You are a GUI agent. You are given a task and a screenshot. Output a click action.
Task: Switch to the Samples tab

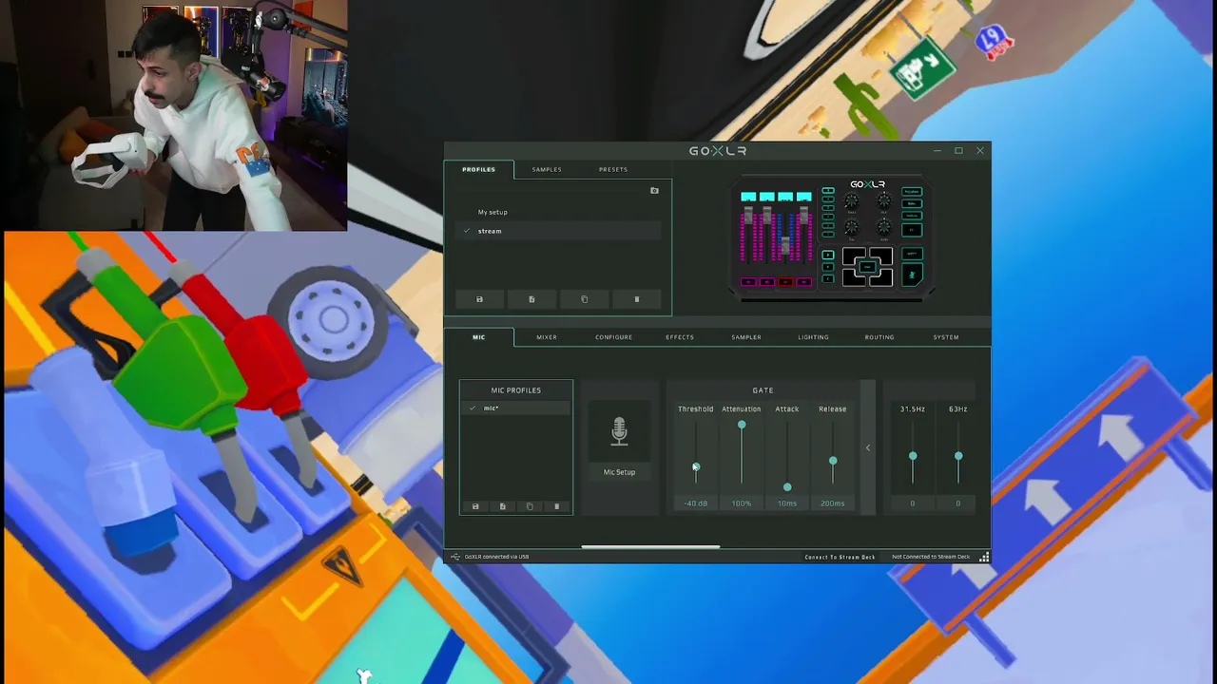click(547, 169)
